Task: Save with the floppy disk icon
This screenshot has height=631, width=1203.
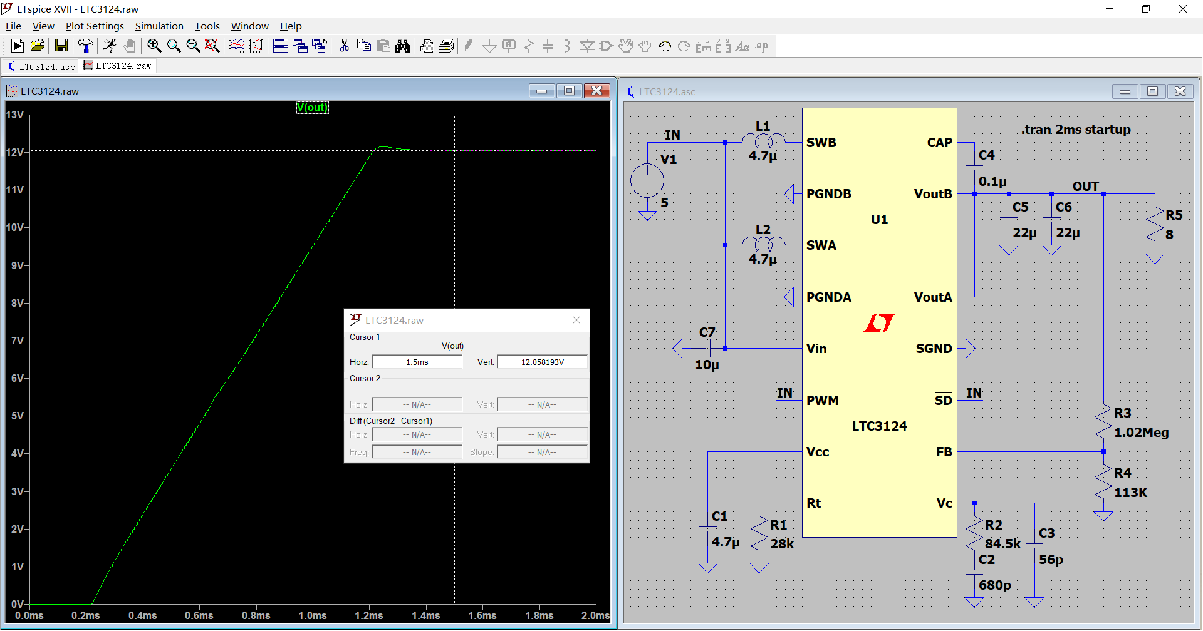Action: 61,46
